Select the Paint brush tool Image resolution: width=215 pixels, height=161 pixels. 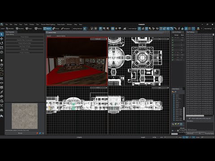2,92
